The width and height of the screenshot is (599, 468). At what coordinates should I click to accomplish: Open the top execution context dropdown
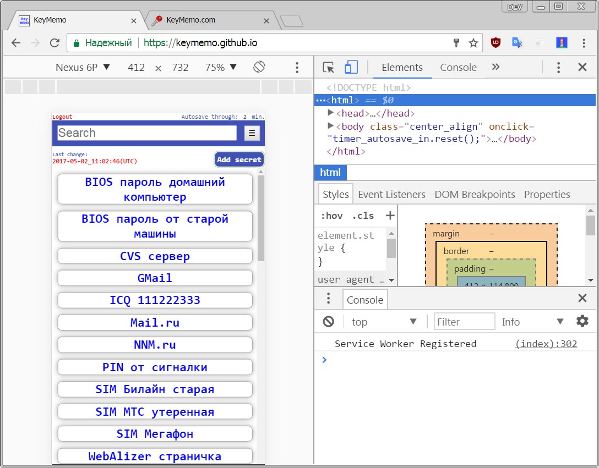384,322
